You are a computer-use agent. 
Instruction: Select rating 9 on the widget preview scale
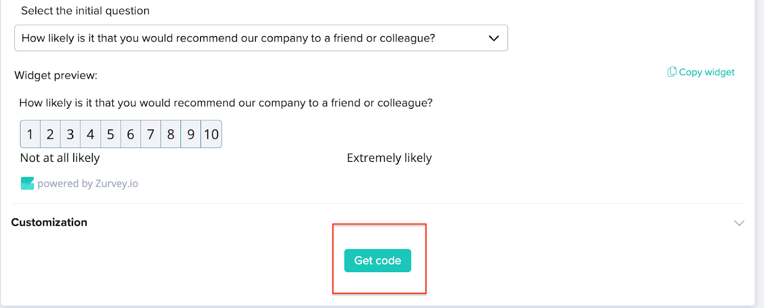pos(191,134)
